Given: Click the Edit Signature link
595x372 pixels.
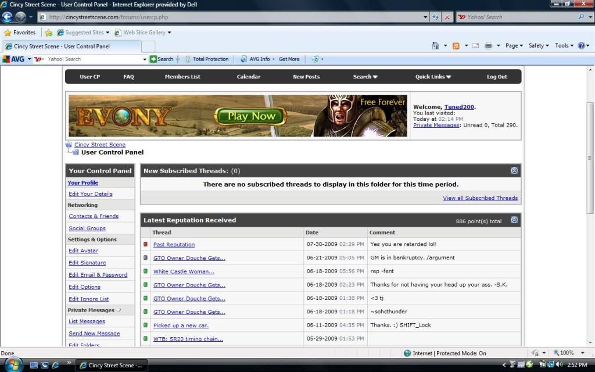Looking at the screenshot, I should click(x=87, y=263).
